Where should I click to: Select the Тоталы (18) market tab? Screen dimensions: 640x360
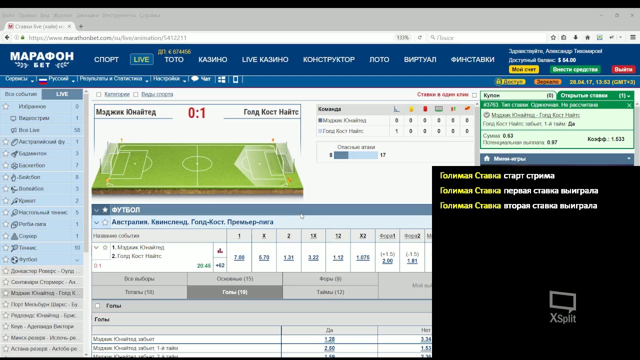(x=139, y=292)
